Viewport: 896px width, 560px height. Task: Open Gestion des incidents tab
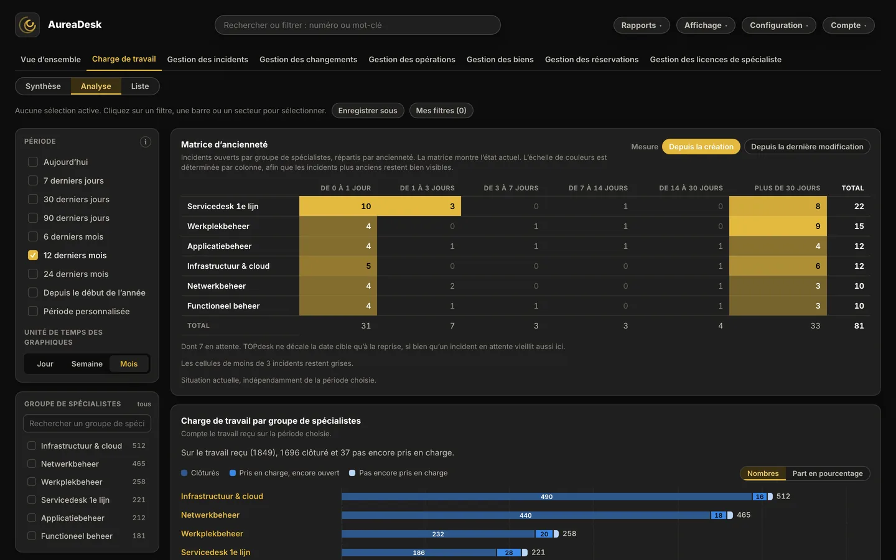208,60
